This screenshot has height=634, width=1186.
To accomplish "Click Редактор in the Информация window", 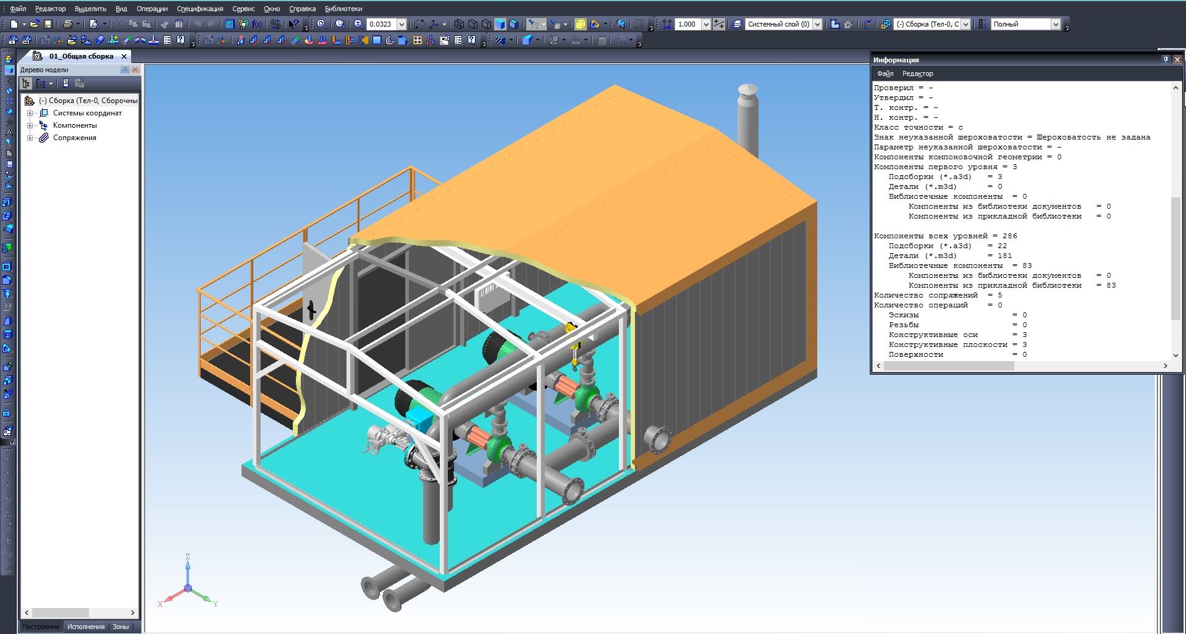I will (917, 73).
